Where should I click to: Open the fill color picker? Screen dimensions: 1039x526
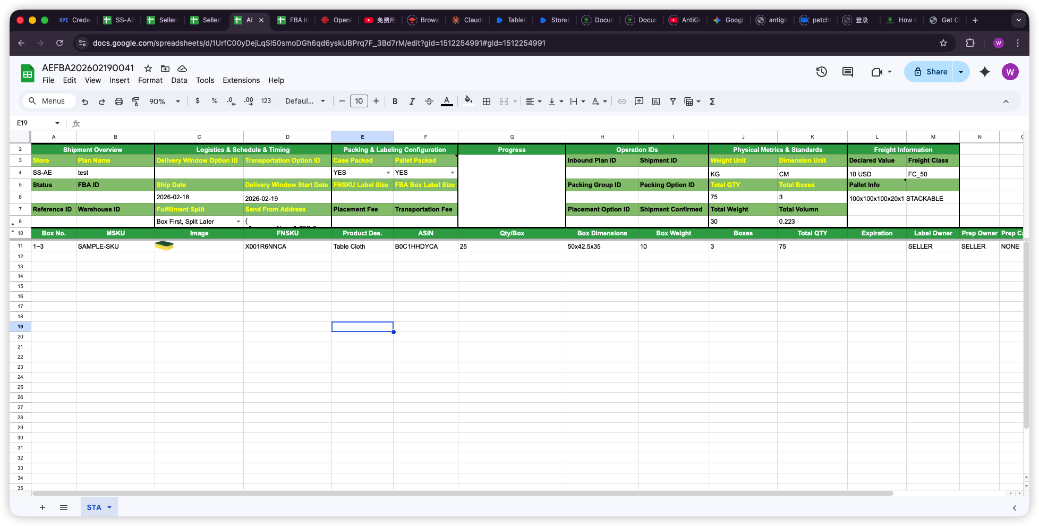[468, 101]
